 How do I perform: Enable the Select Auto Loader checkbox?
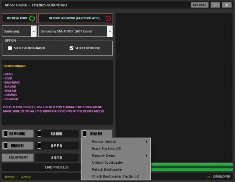pos(10,48)
